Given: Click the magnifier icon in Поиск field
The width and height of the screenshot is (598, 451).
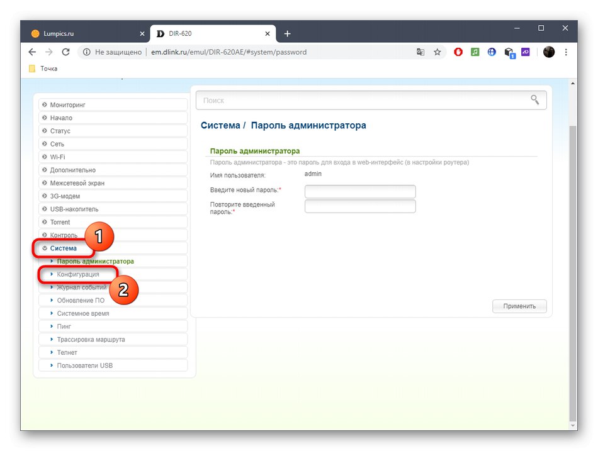Looking at the screenshot, I should tap(534, 100).
